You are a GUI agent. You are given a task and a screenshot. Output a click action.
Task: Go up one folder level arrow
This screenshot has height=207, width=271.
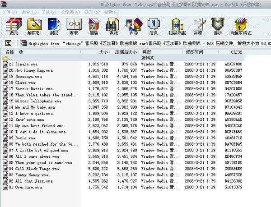click(8, 43)
